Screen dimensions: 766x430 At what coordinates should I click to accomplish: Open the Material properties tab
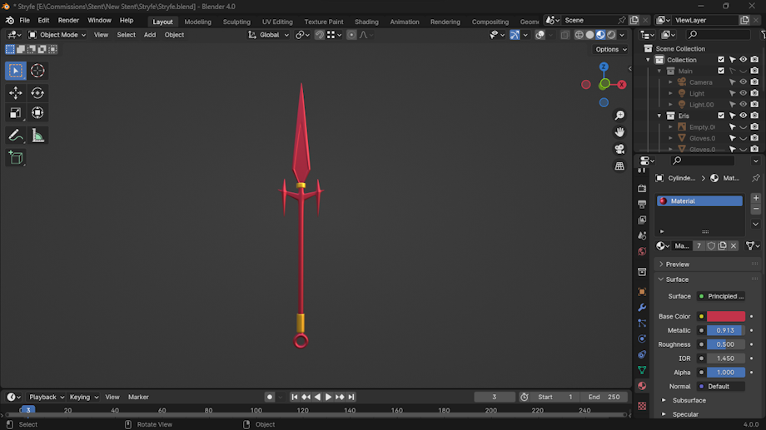pyautogui.click(x=642, y=386)
